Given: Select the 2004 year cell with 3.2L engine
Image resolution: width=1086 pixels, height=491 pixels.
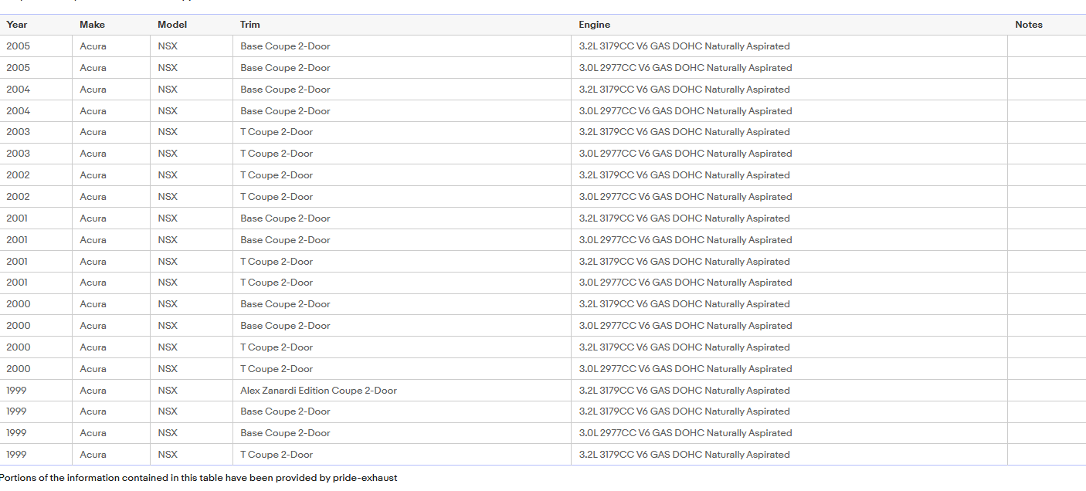Looking at the screenshot, I should pos(19,90).
